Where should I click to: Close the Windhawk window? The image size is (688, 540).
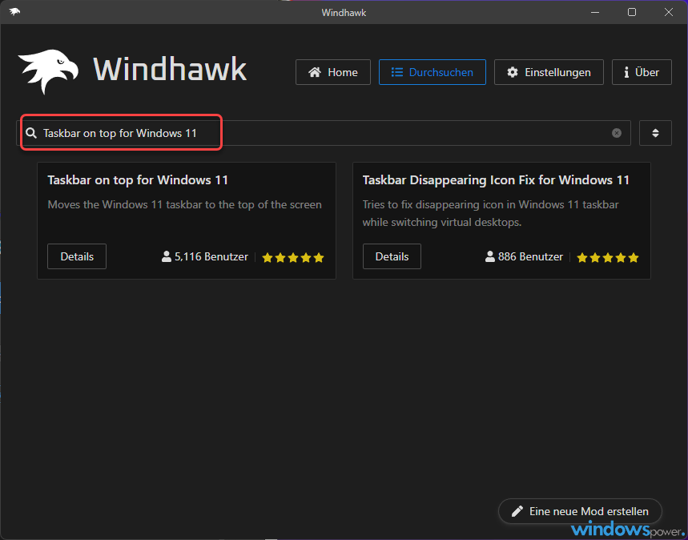pos(668,12)
